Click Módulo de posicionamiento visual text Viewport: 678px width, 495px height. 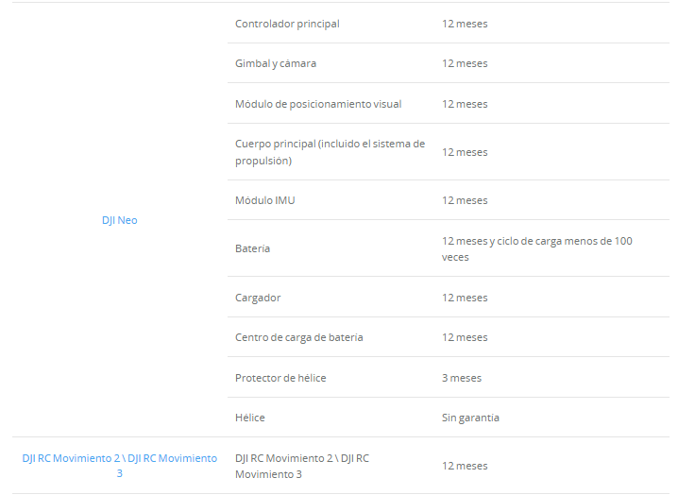tap(318, 104)
